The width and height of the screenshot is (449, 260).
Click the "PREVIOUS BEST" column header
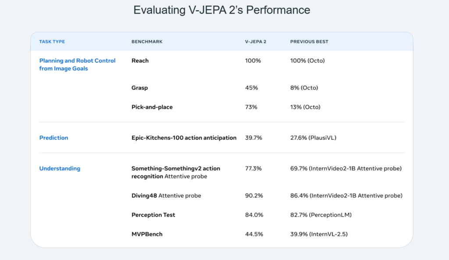[309, 42]
